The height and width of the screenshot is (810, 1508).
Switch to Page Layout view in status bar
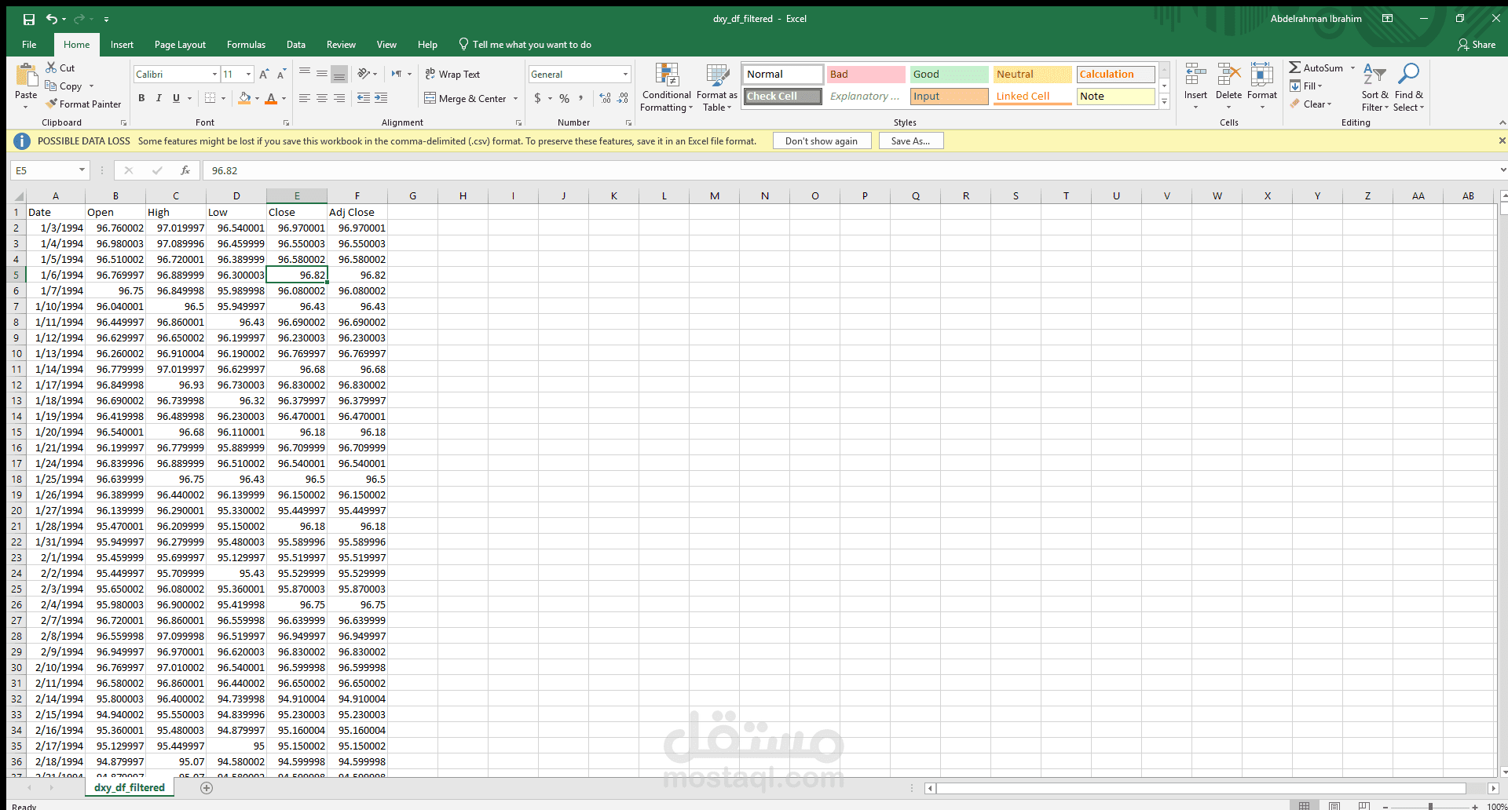[1334, 805]
